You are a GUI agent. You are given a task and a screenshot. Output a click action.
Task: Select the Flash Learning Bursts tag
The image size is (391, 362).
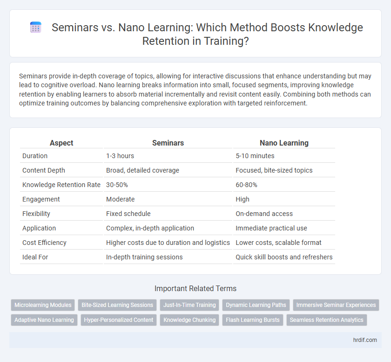click(x=253, y=320)
